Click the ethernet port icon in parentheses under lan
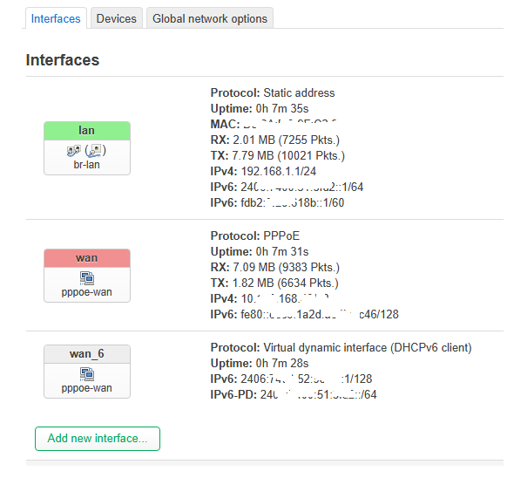The image size is (514, 478). (x=95, y=151)
